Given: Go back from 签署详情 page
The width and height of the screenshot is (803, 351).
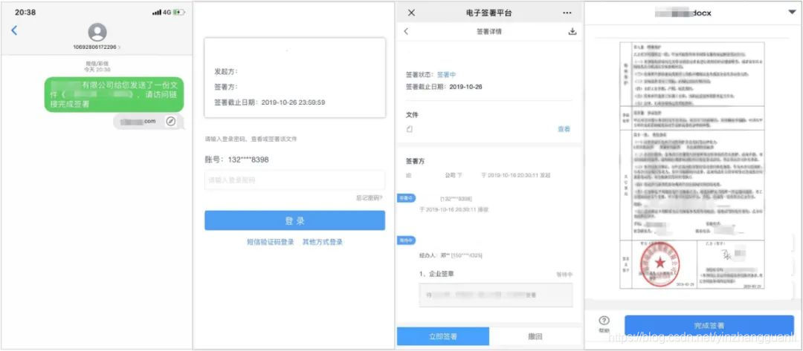Looking at the screenshot, I should [406, 32].
